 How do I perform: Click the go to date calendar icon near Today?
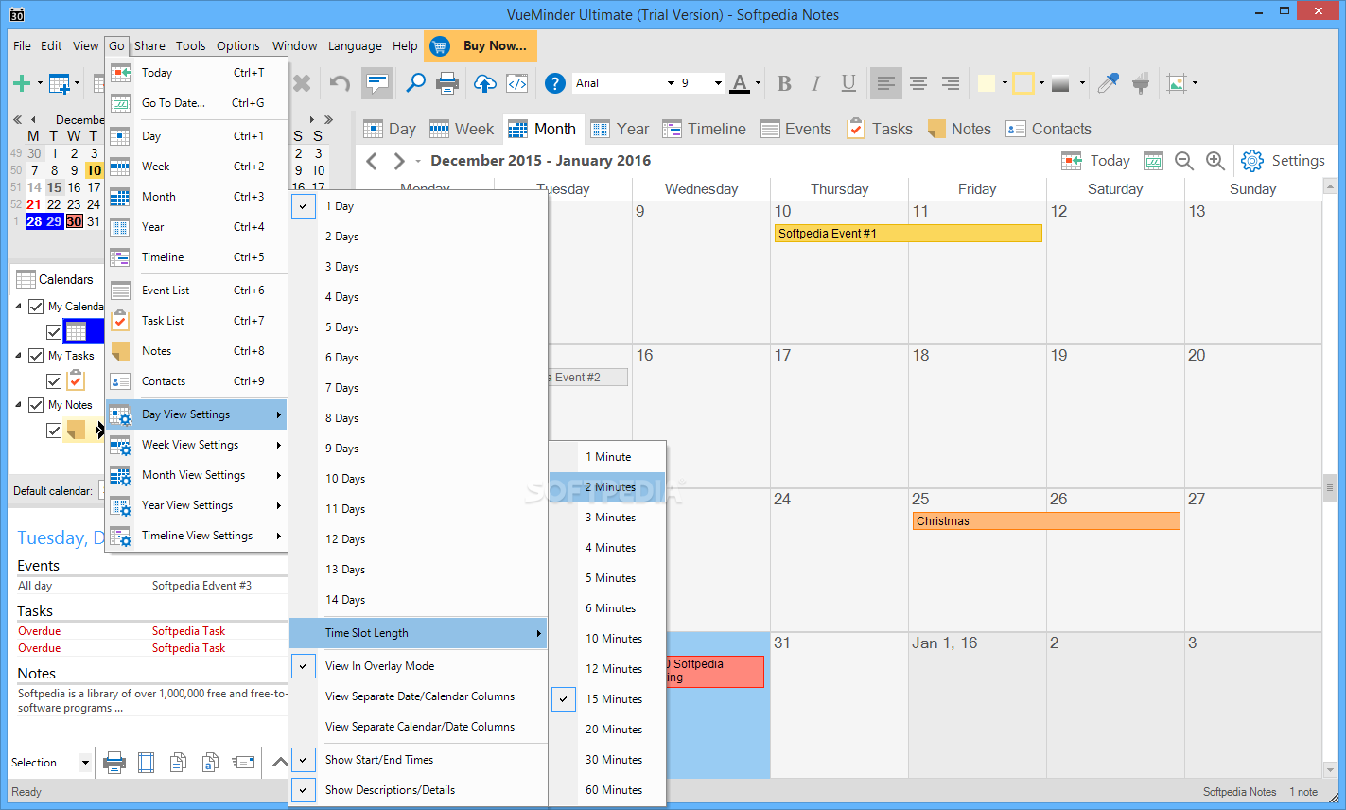[x=1153, y=161]
